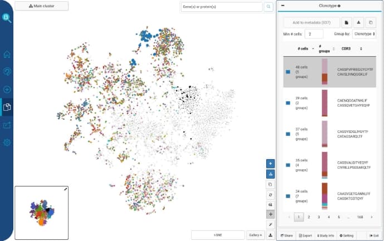The width and height of the screenshot is (386, 241).
Task: Click the Export button
Action: click(305, 235)
